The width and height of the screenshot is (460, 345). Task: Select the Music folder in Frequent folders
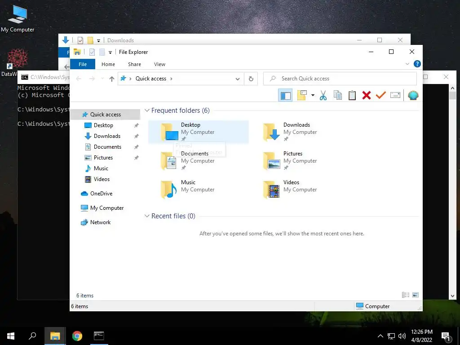[199, 189]
